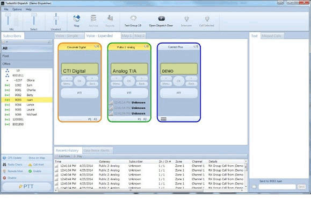The image size is (311, 211).
Task: Click the large PTT button at bottom left
Action: coord(26,187)
